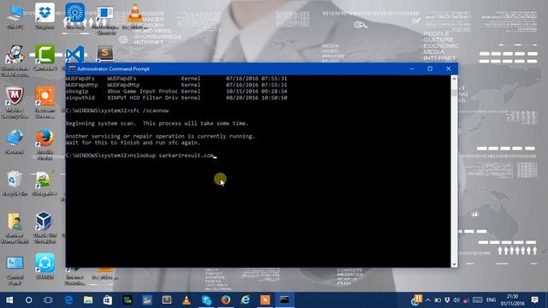Click scroll down arrow in Command Prompt
This screenshot has height=308, width=548.
click(454, 264)
